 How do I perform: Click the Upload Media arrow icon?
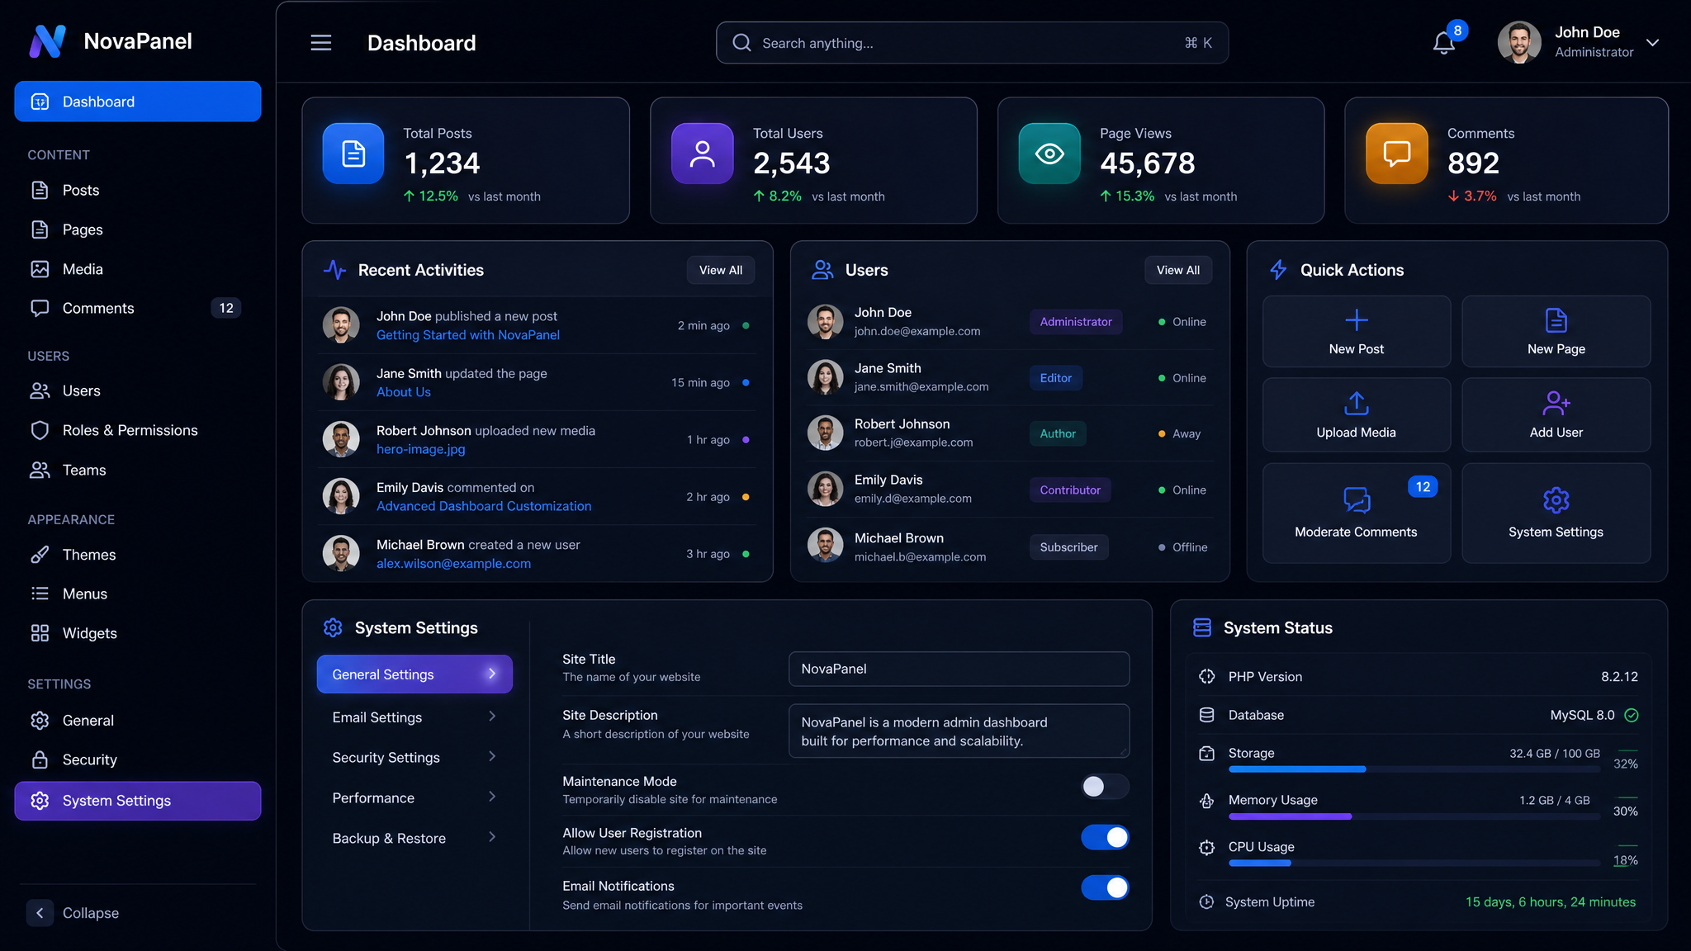click(1357, 403)
